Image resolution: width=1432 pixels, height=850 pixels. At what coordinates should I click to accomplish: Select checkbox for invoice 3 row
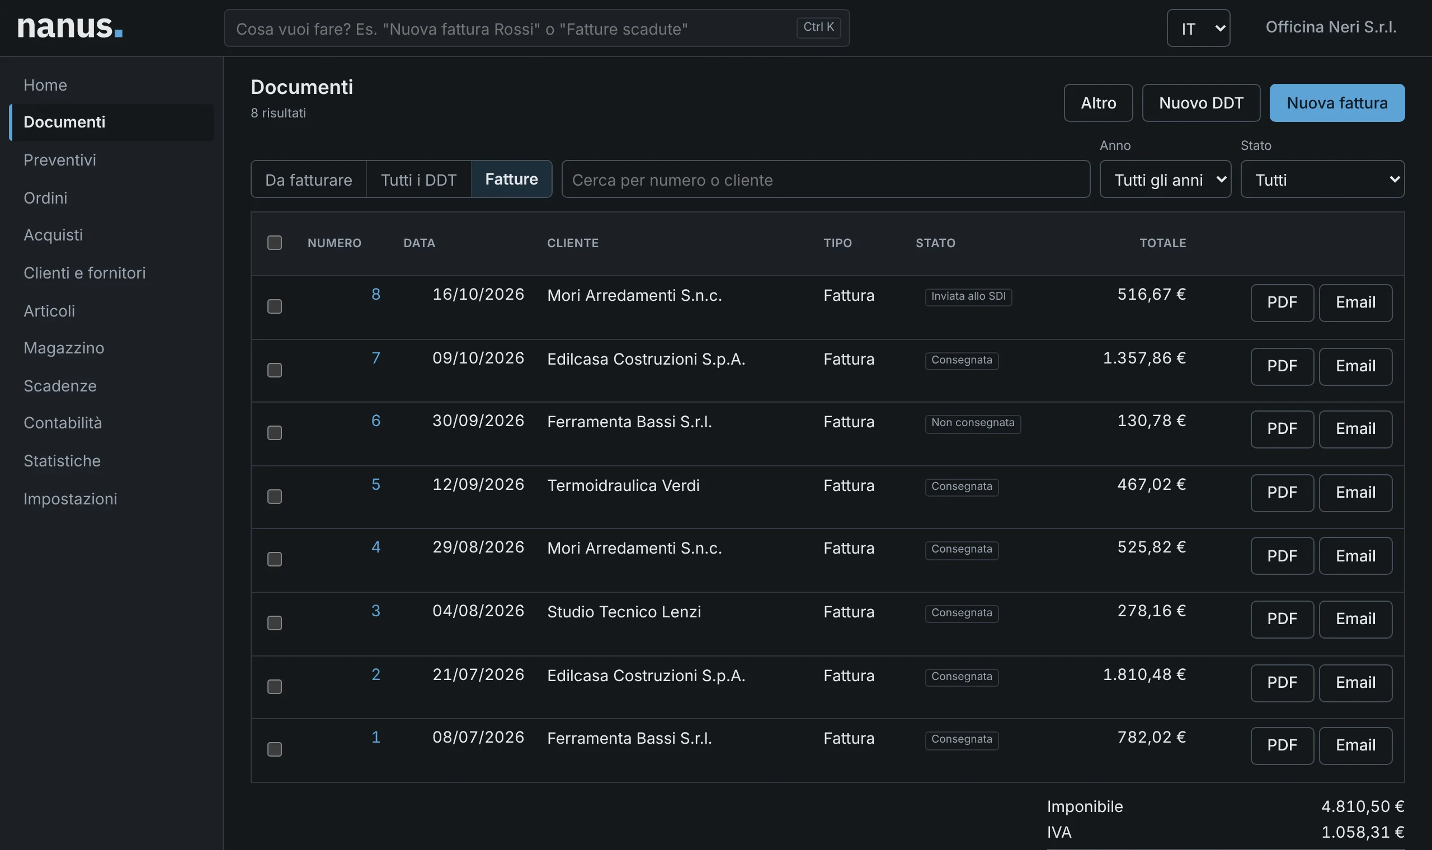[x=274, y=622]
